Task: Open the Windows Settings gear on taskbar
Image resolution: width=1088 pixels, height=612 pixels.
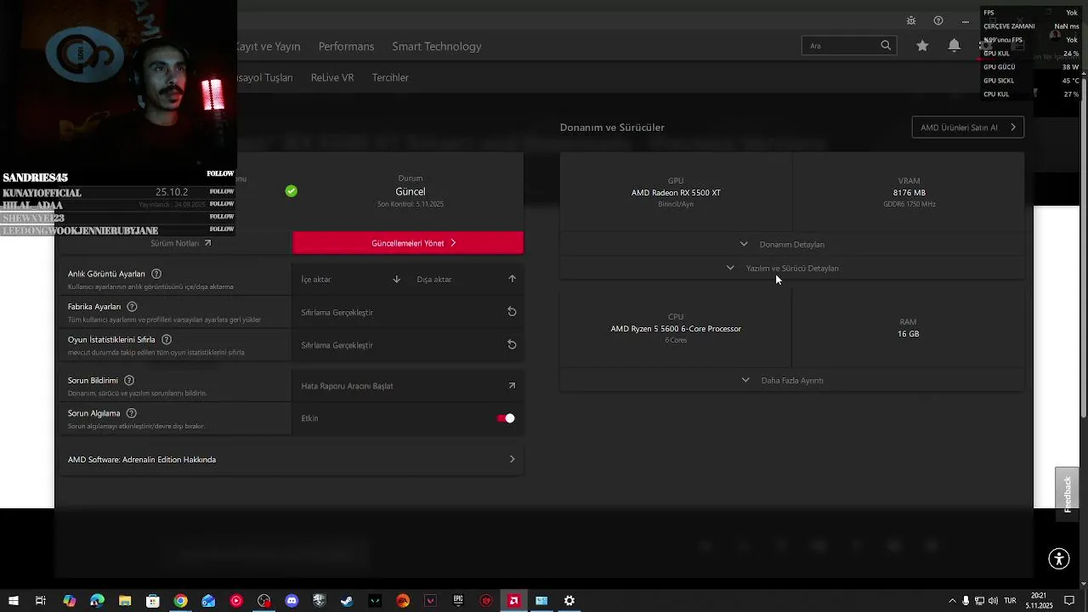Action: [569, 601]
